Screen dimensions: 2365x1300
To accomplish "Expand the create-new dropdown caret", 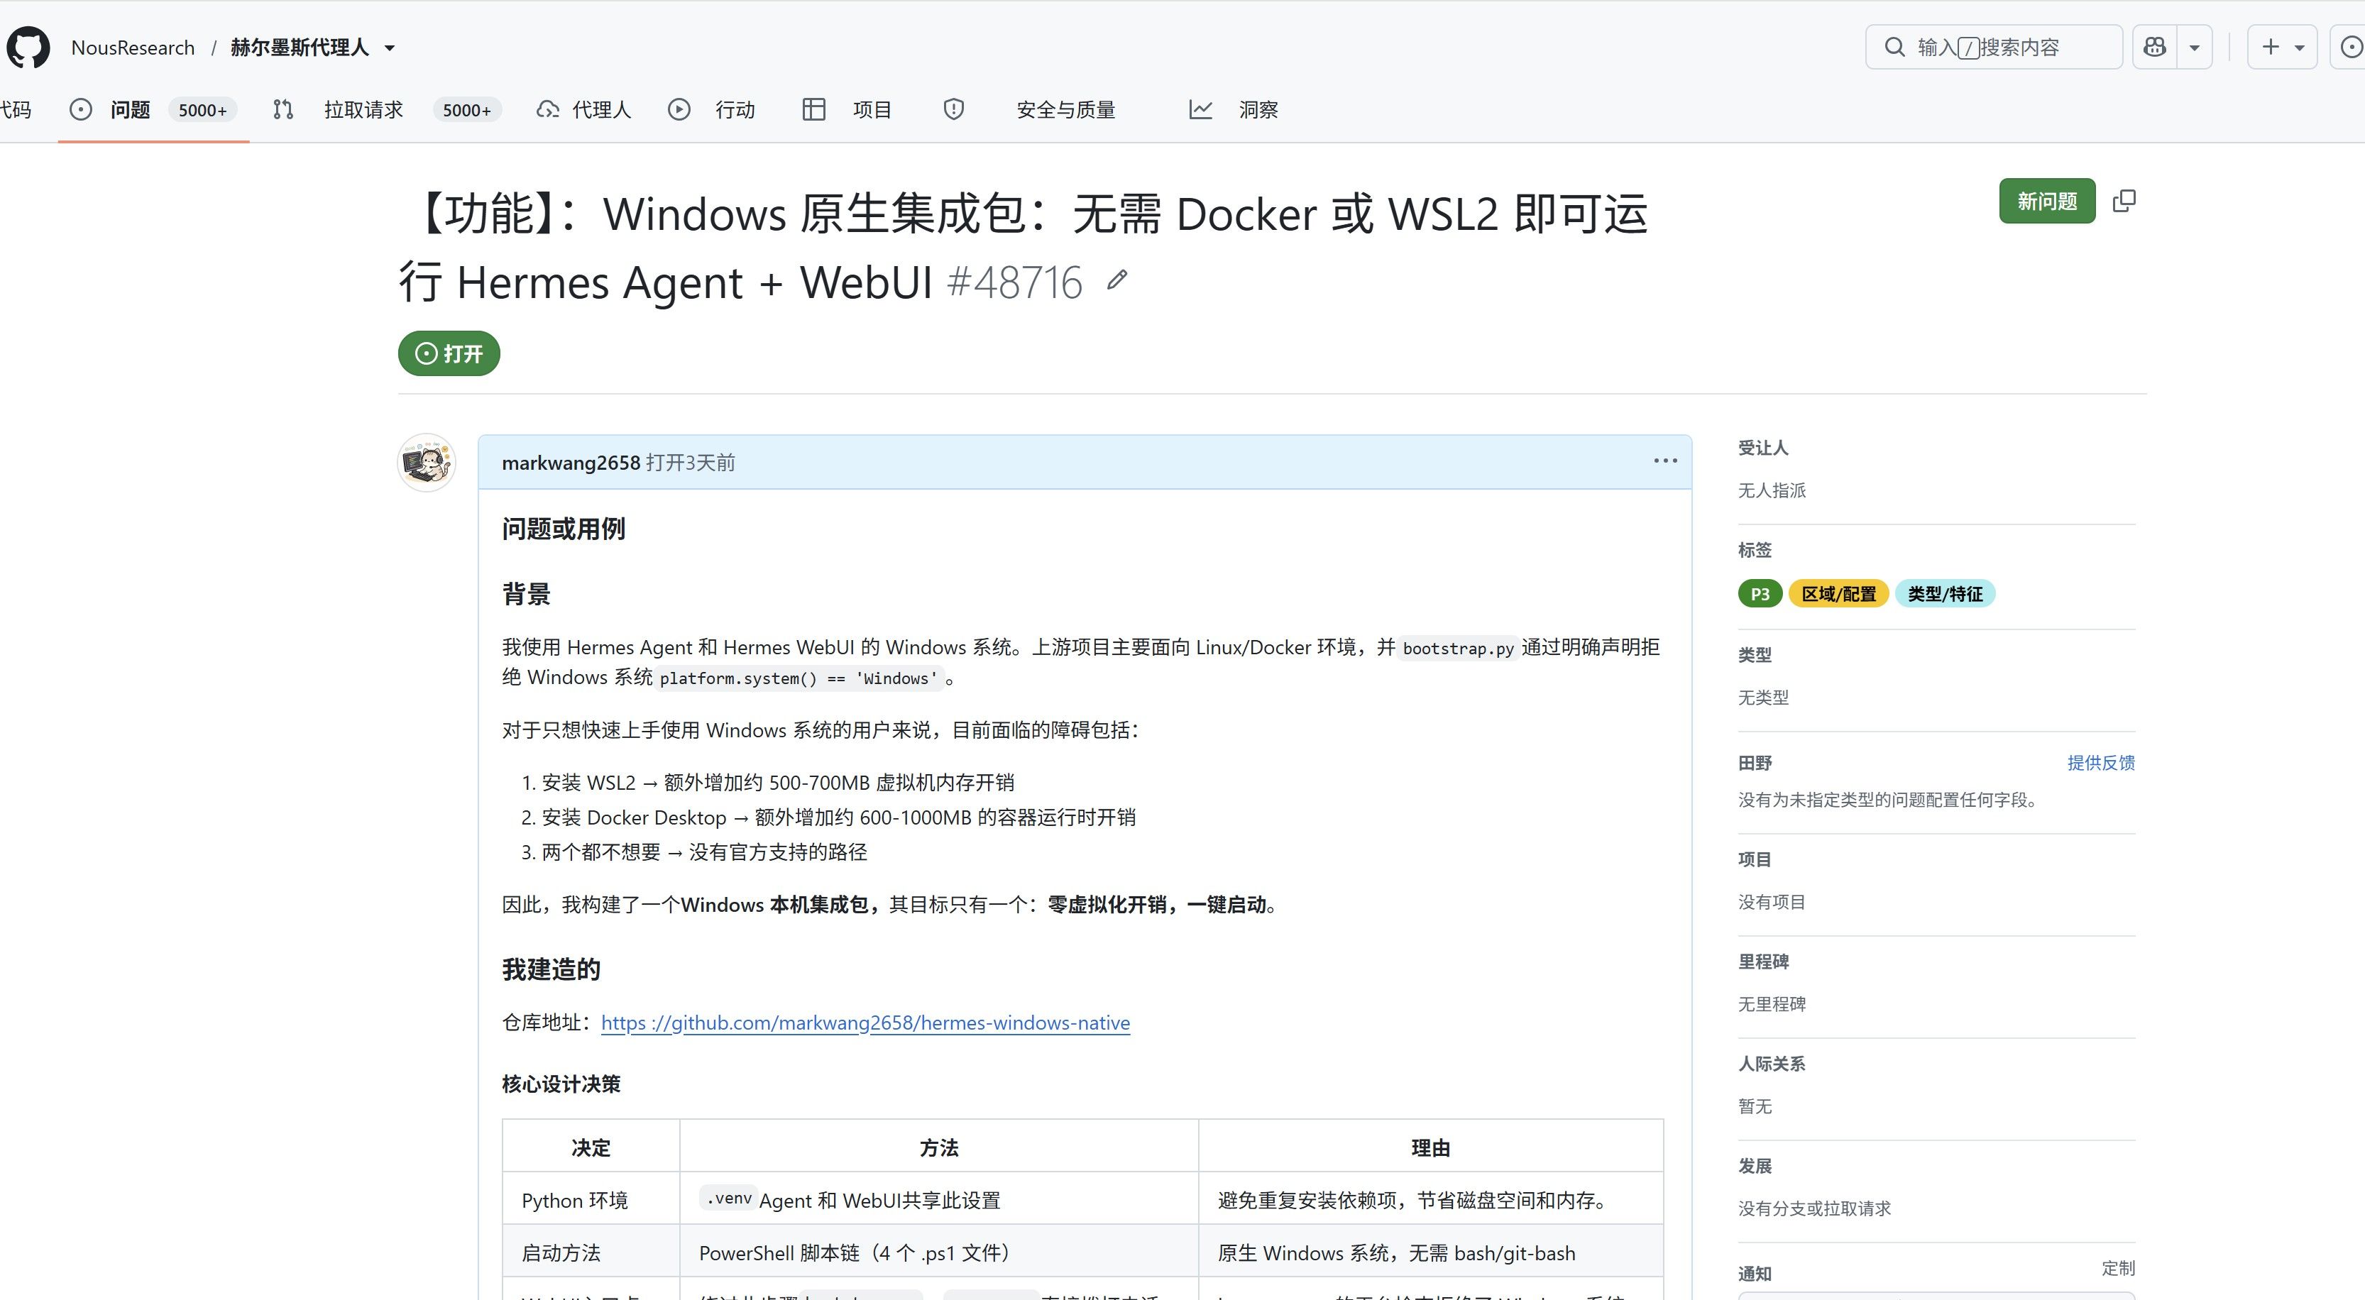I will [2300, 48].
